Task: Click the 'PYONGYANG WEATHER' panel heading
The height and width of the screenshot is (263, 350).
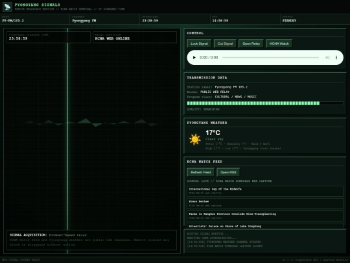Action: (x=207, y=123)
